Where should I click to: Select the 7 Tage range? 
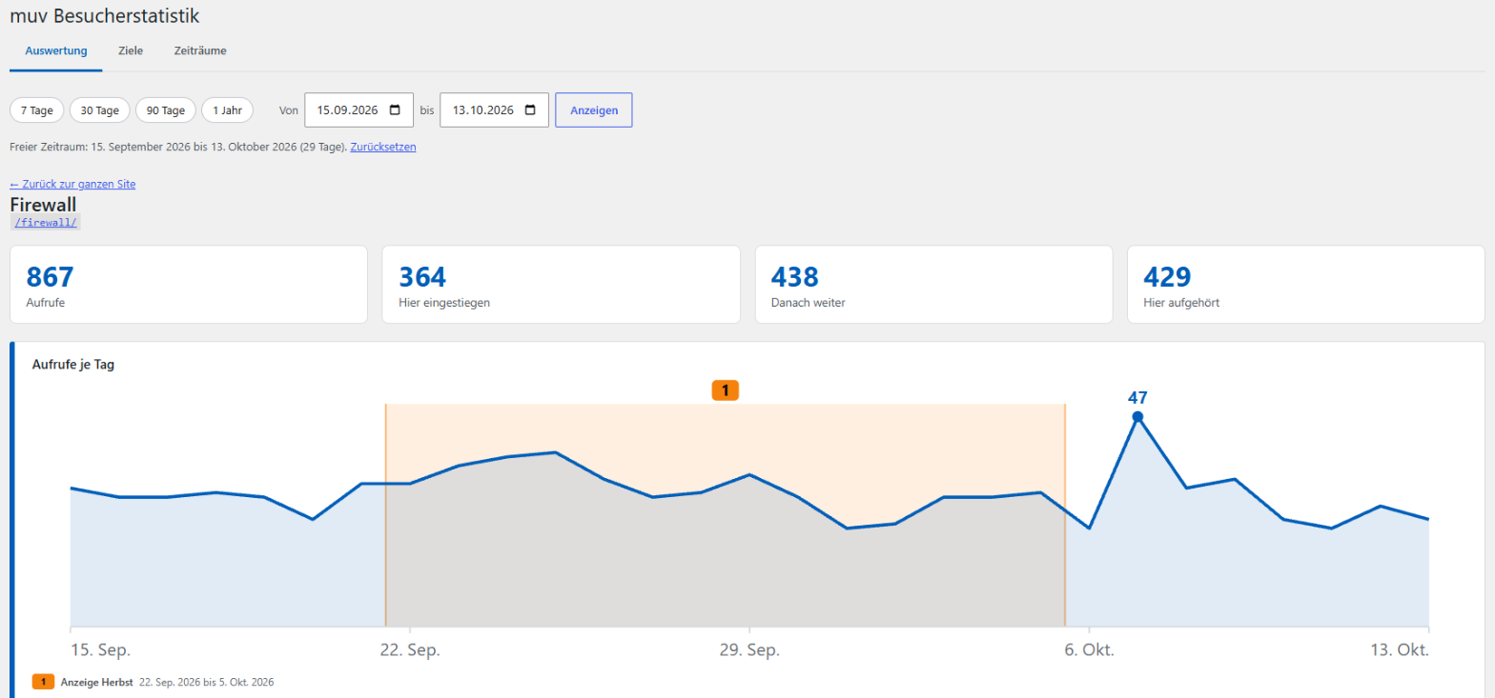(x=37, y=110)
